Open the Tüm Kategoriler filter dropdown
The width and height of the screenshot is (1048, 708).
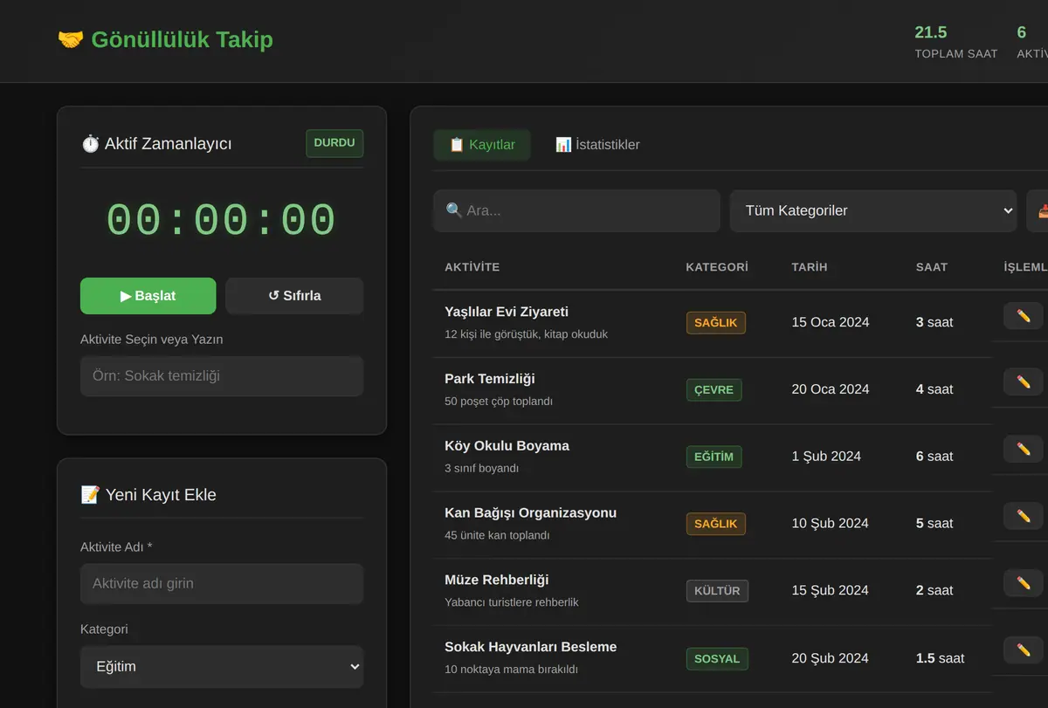(x=873, y=210)
